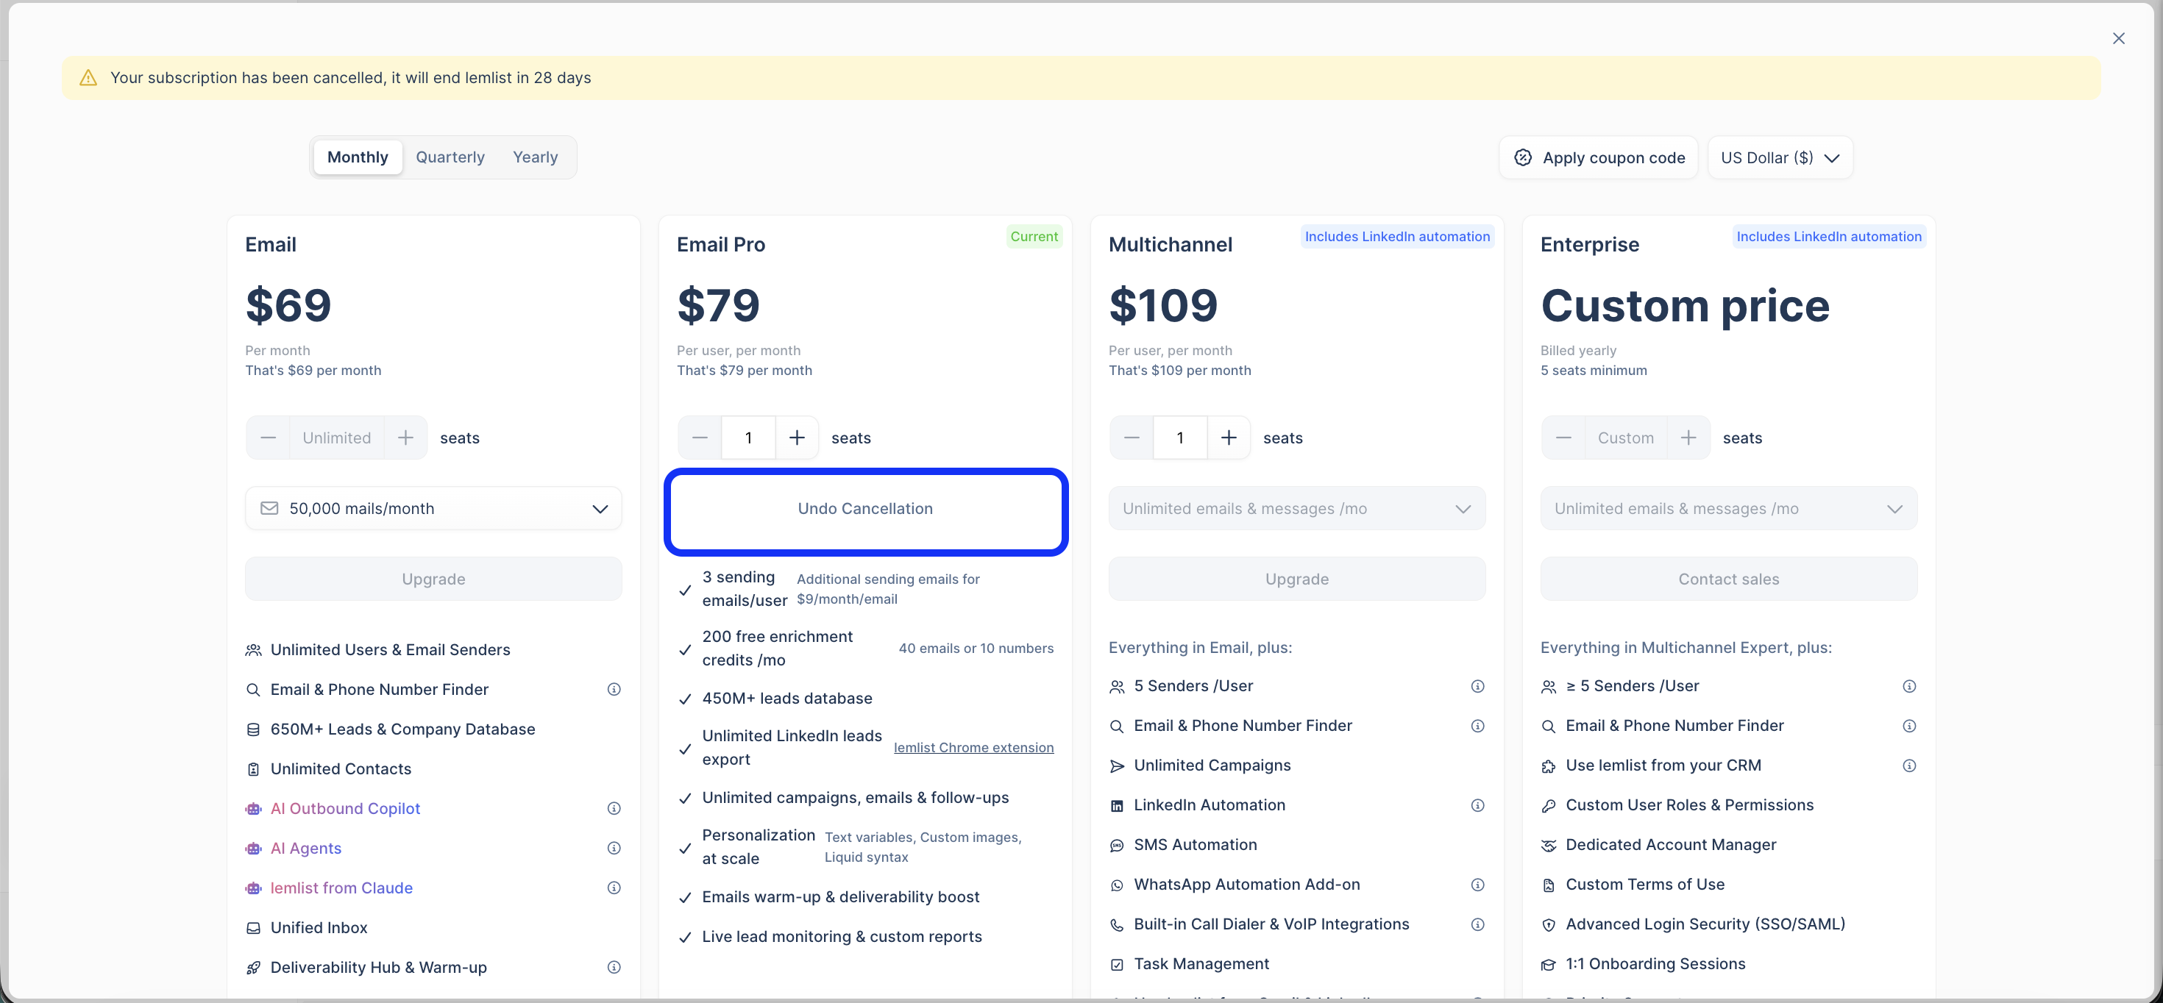Switch billing to the Monthly tab
Image resolution: width=2163 pixels, height=1003 pixels.
358,157
